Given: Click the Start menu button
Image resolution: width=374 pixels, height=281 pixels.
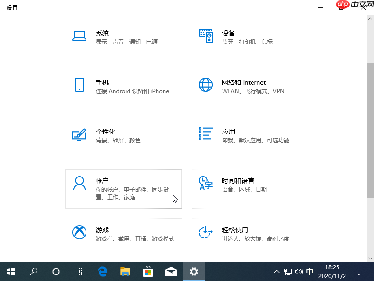Looking at the screenshot, I should click(x=11, y=271).
